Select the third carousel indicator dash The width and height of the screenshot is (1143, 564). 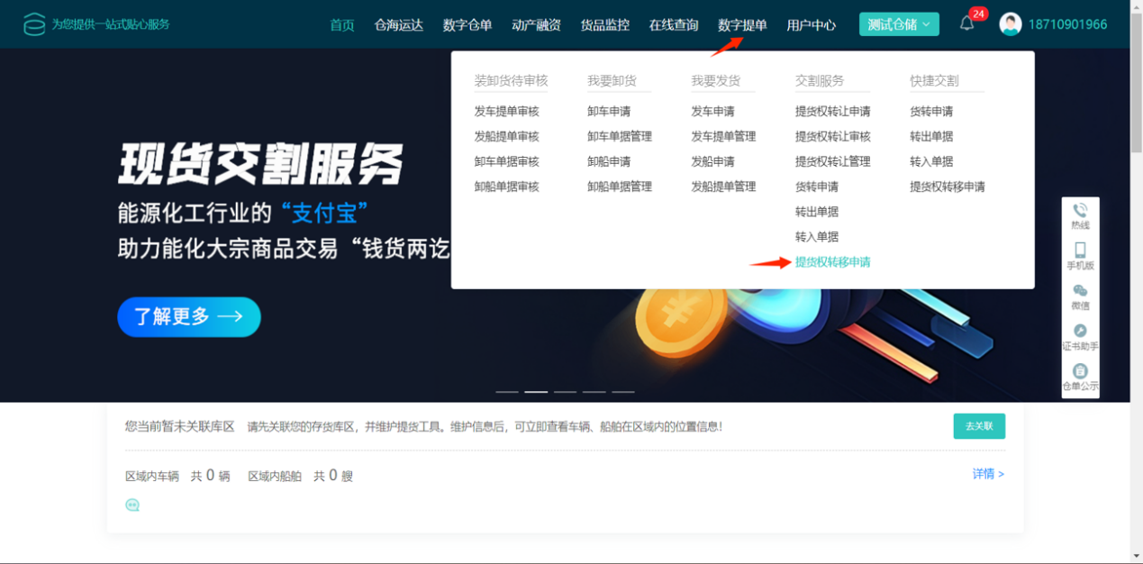click(565, 392)
